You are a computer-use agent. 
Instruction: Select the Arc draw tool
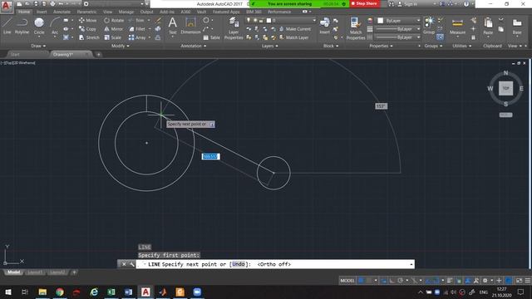(55, 26)
